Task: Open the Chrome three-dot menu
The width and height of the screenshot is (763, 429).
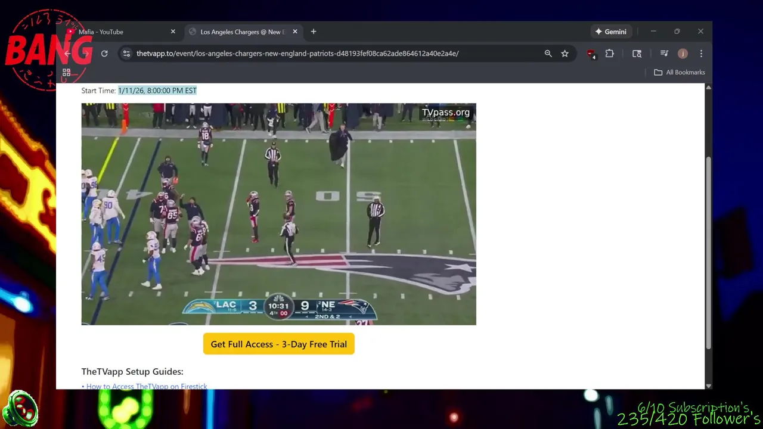Action: pyautogui.click(x=701, y=54)
